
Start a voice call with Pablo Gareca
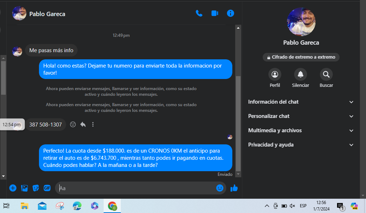(199, 14)
